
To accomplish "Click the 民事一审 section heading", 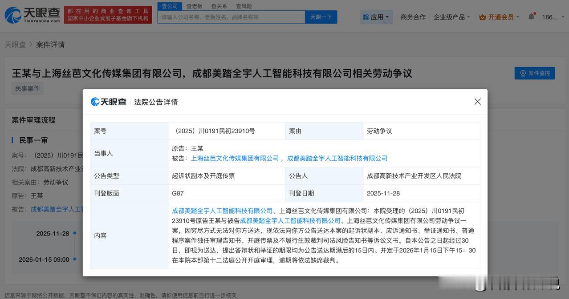I will click(33, 140).
